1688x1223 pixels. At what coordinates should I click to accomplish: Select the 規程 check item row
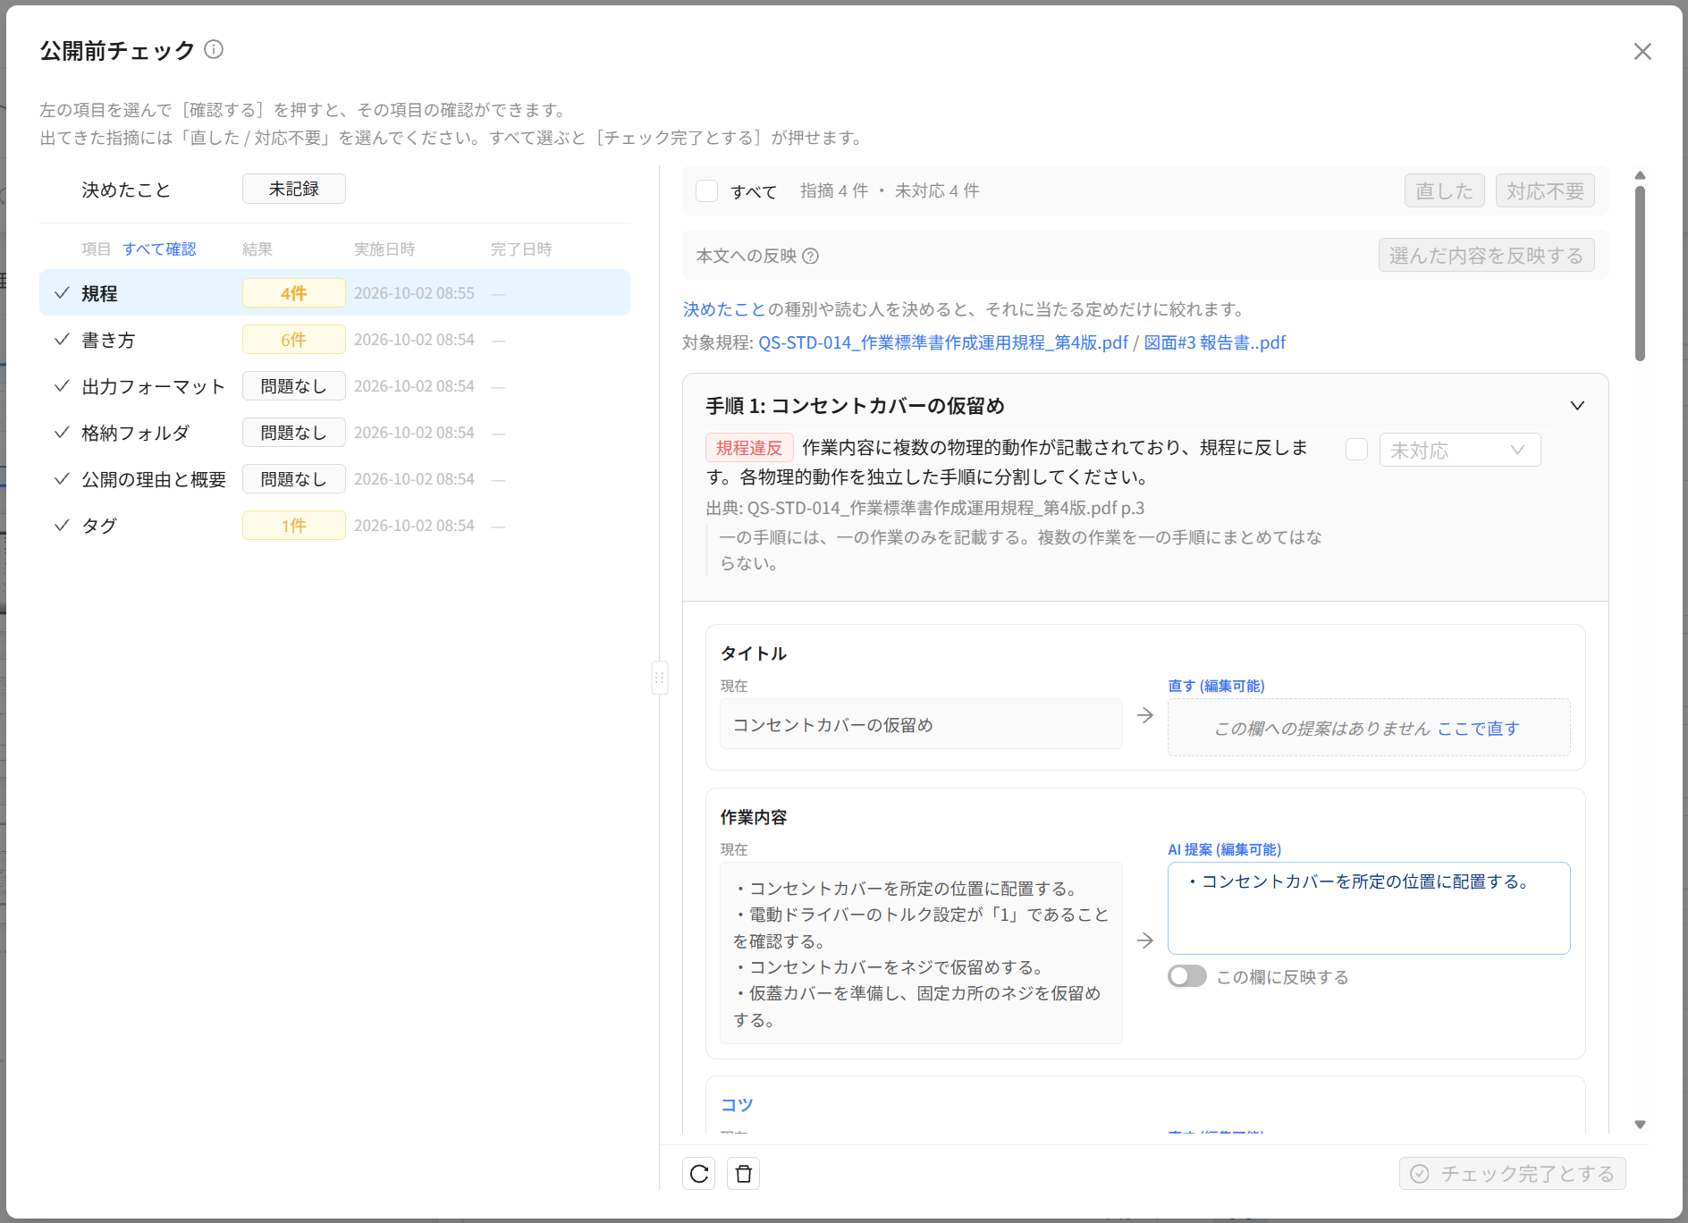[334, 293]
